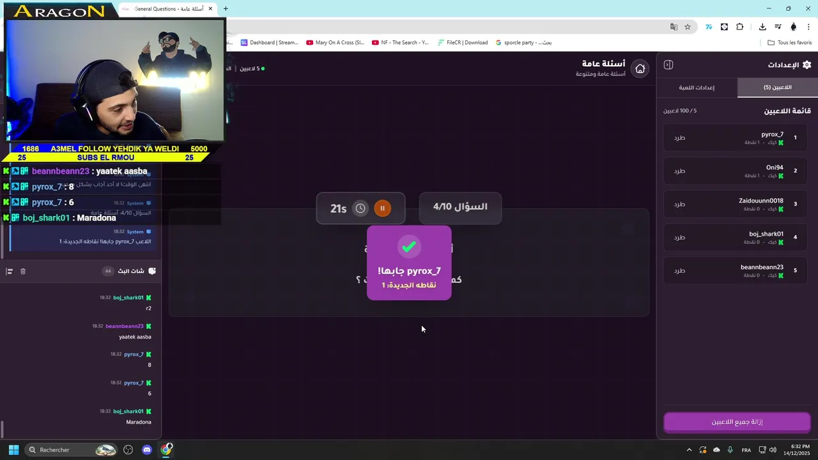
Task: Bookmark this page with the star icon
Action: pos(688,27)
